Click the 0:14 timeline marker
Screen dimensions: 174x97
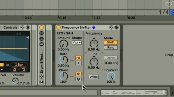[28, 18]
